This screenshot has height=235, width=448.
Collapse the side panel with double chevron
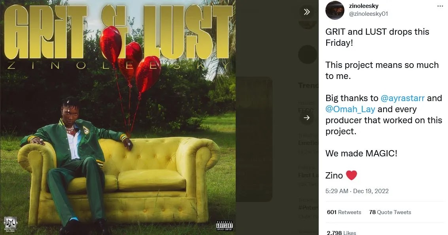coord(307,12)
